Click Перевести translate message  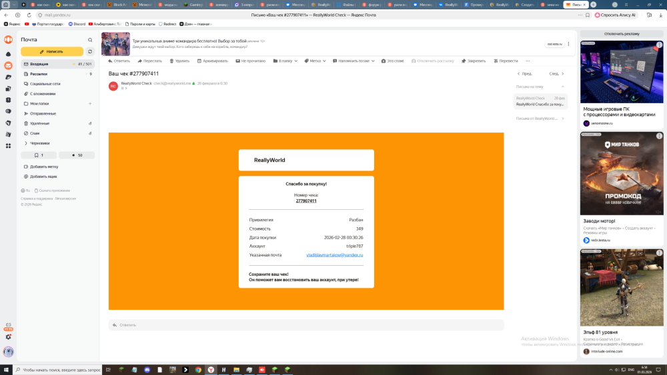pos(506,61)
